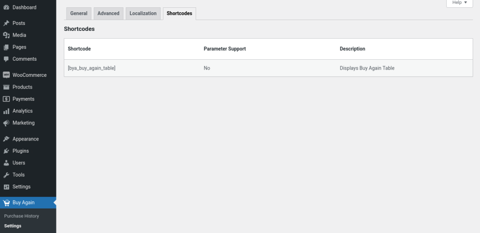
Task: Click the Posts pushpin icon
Action: click(x=6, y=23)
